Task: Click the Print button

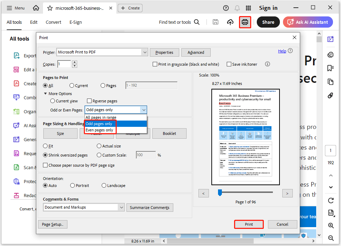Action: [249, 224]
